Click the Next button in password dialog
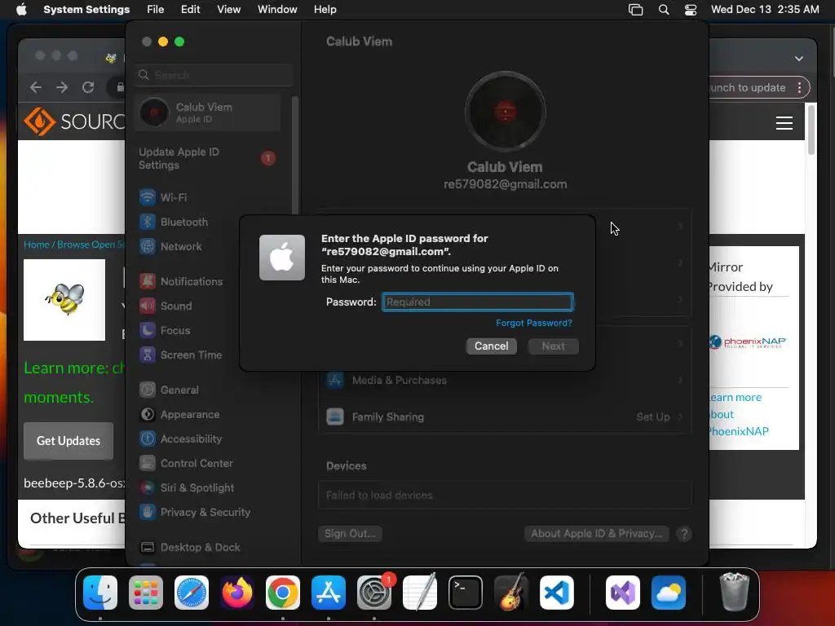The image size is (835, 626). point(554,346)
